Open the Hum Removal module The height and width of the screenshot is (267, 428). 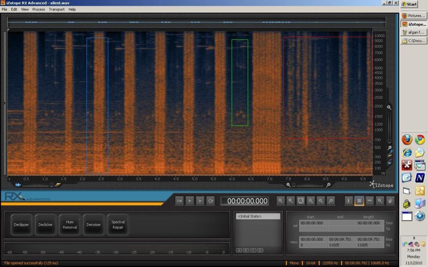(70, 225)
